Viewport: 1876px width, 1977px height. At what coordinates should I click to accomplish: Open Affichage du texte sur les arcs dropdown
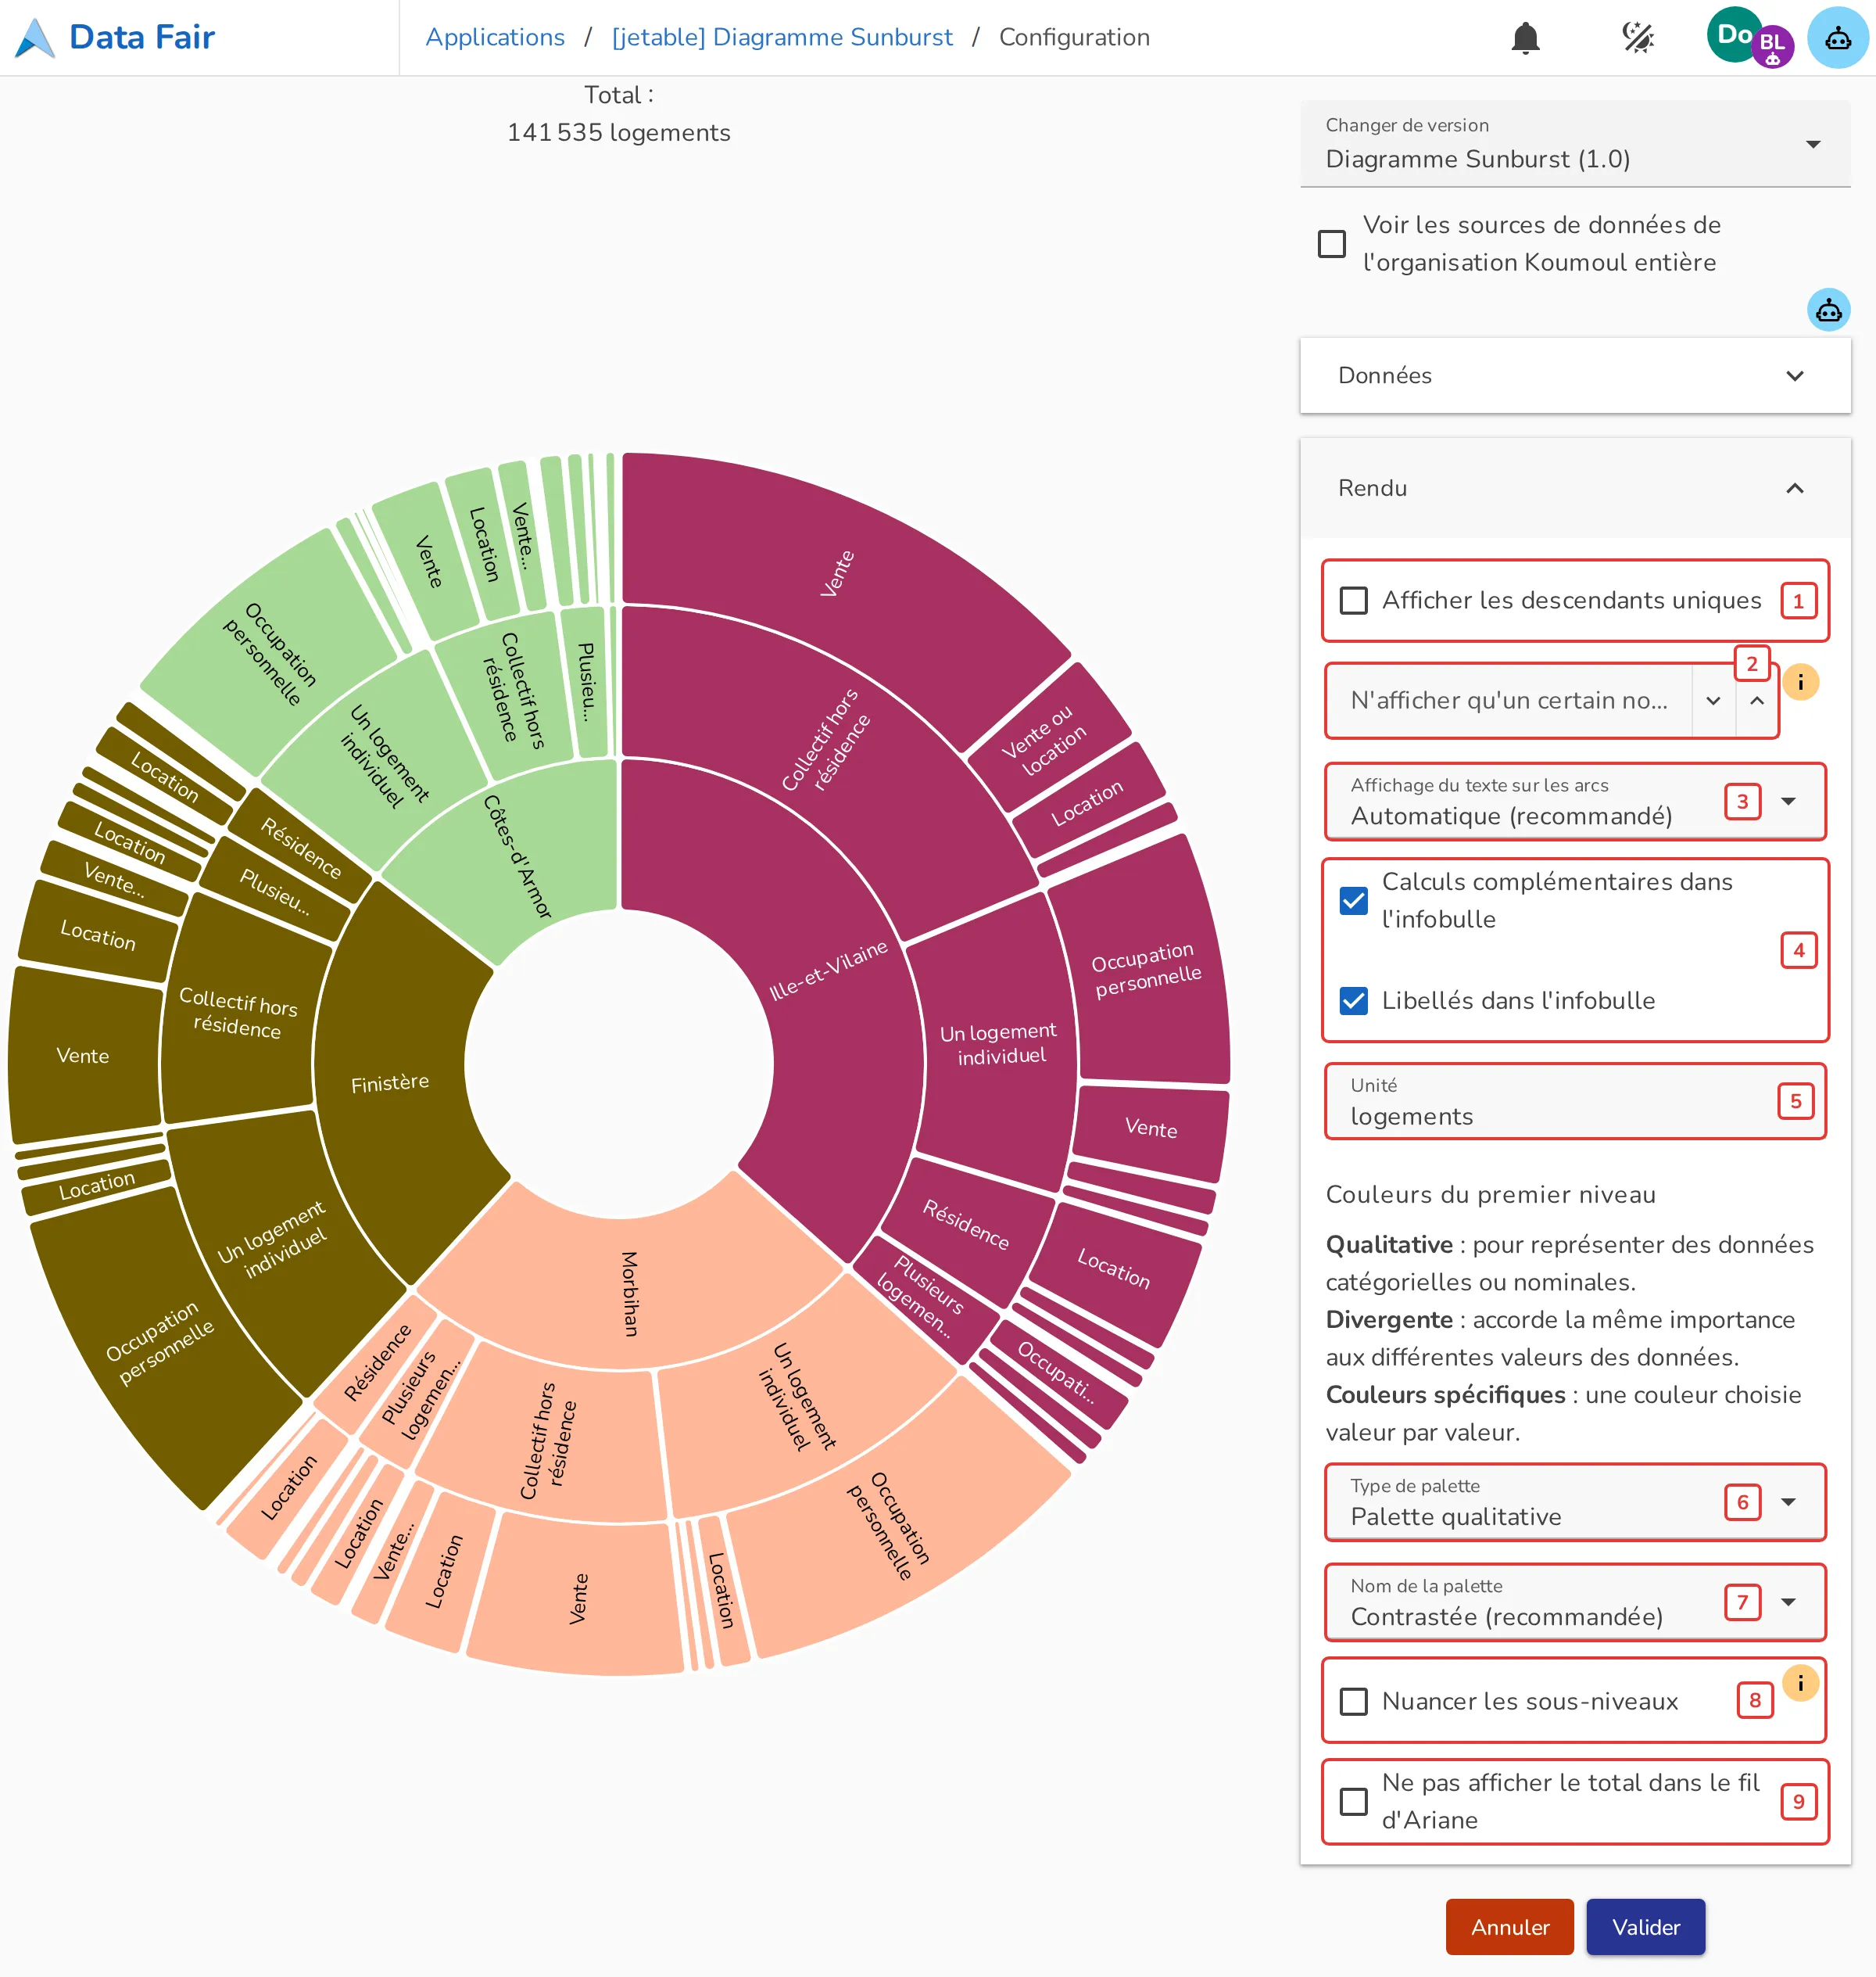pyautogui.click(x=1575, y=802)
